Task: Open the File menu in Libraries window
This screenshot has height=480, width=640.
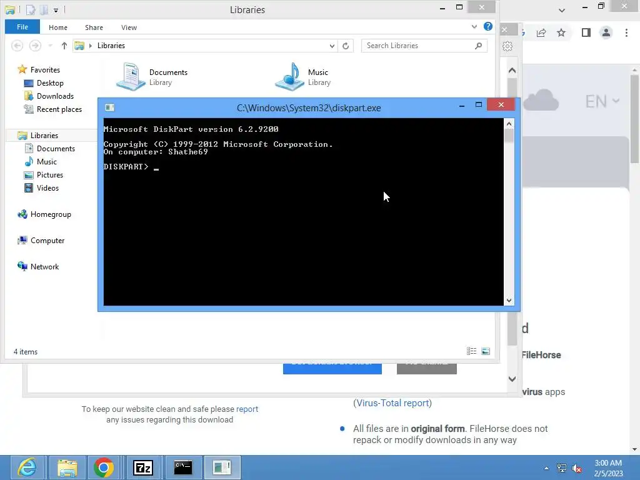Action: [22, 27]
